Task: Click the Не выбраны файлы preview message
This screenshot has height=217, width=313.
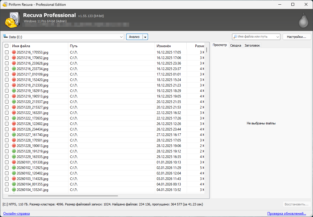Action: point(261,123)
